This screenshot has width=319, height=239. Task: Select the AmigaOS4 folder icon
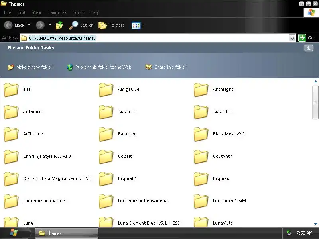pos(106,90)
